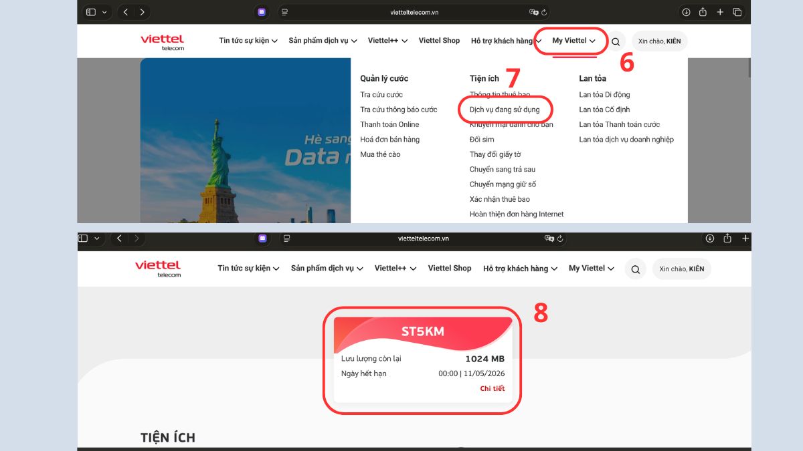Open the share menu in the upper window
The width and height of the screenshot is (803, 451).
703,12
